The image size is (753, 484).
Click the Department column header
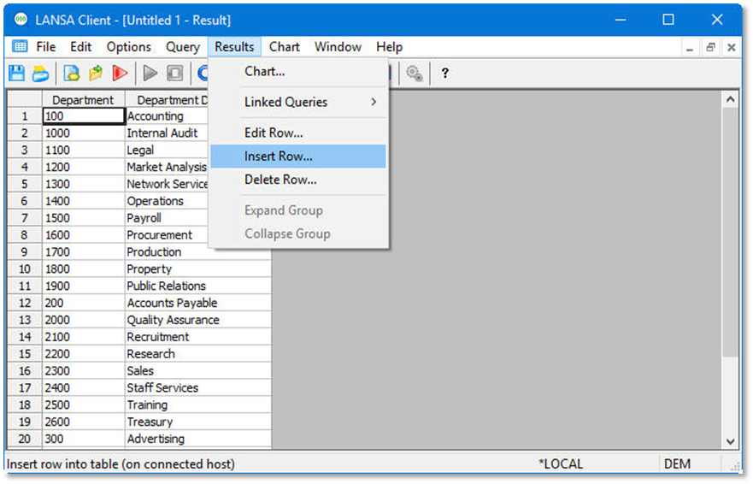[83, 99]
